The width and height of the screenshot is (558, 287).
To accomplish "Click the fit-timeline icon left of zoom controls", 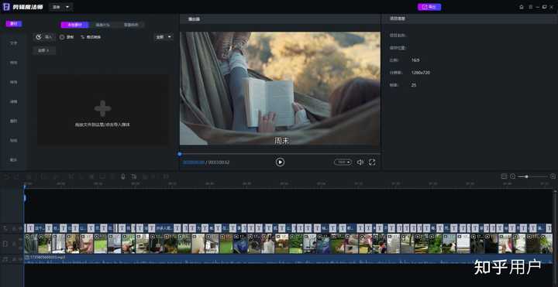I will click(504, 176).
